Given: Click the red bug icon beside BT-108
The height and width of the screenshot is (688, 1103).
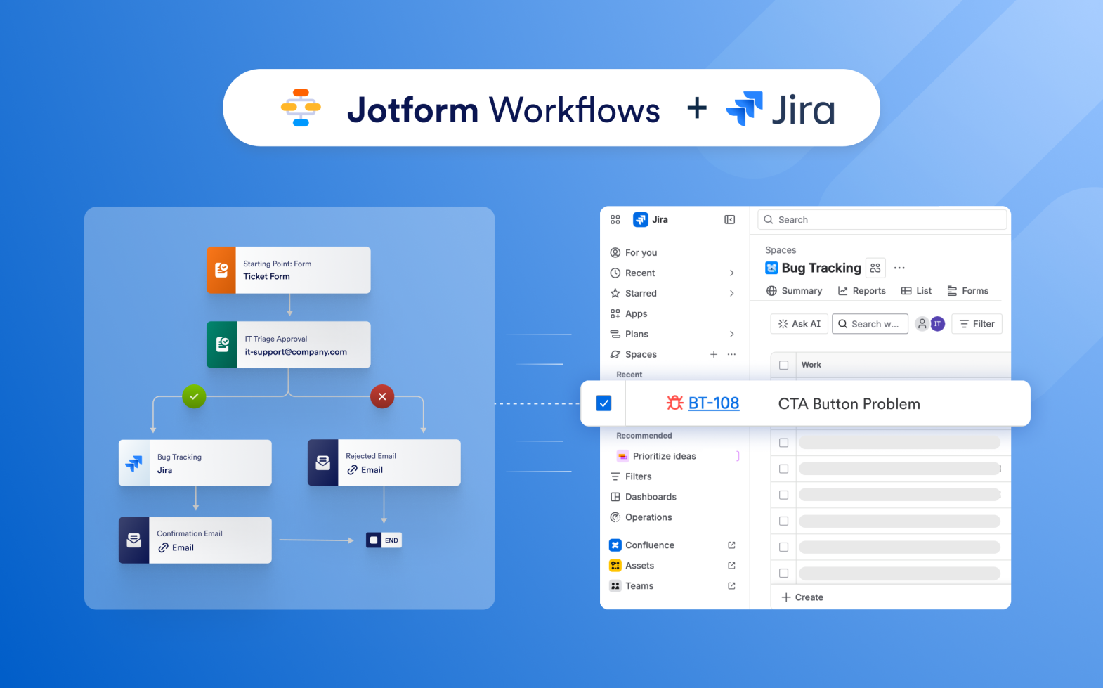Looking at the screenshot, I should pos(675,403).
